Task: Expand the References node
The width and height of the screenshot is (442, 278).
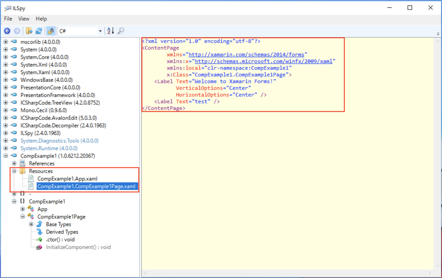Action: point(14,163)
